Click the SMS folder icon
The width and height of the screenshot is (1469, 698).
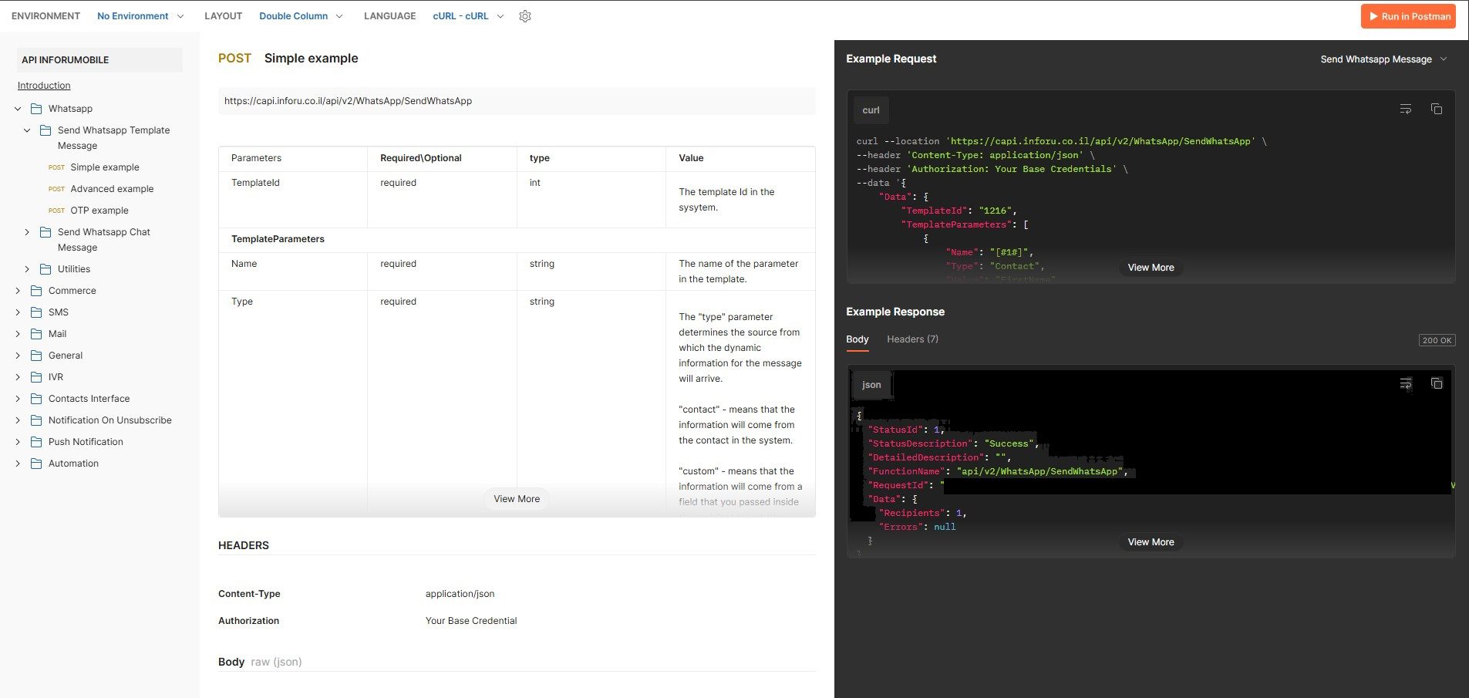tap(36, 312)
